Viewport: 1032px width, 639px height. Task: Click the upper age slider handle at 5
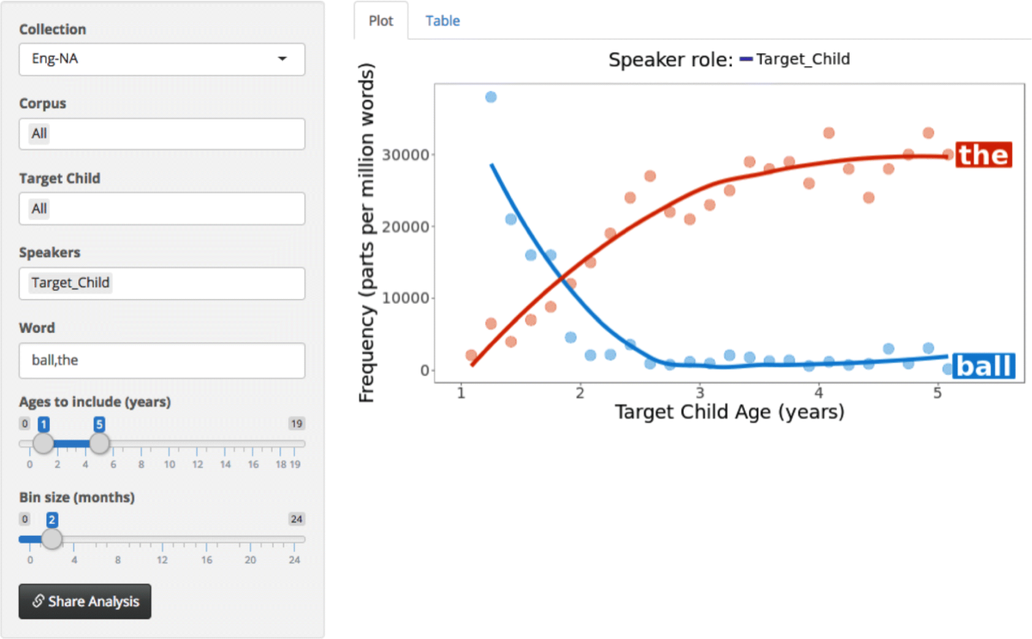pos(100,444)
